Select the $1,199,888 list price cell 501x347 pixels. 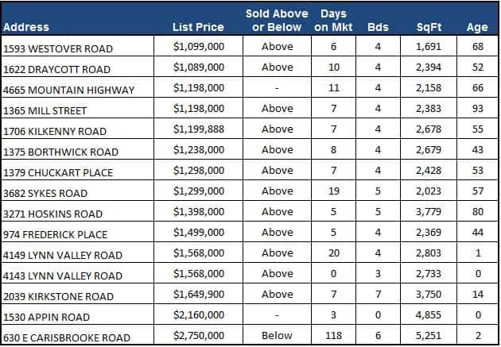pyautogui.click(x=198, y=129)
